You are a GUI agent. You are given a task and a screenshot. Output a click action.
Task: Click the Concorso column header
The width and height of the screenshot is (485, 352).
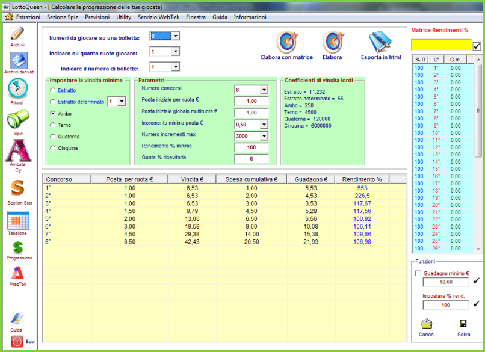[67, 179]
